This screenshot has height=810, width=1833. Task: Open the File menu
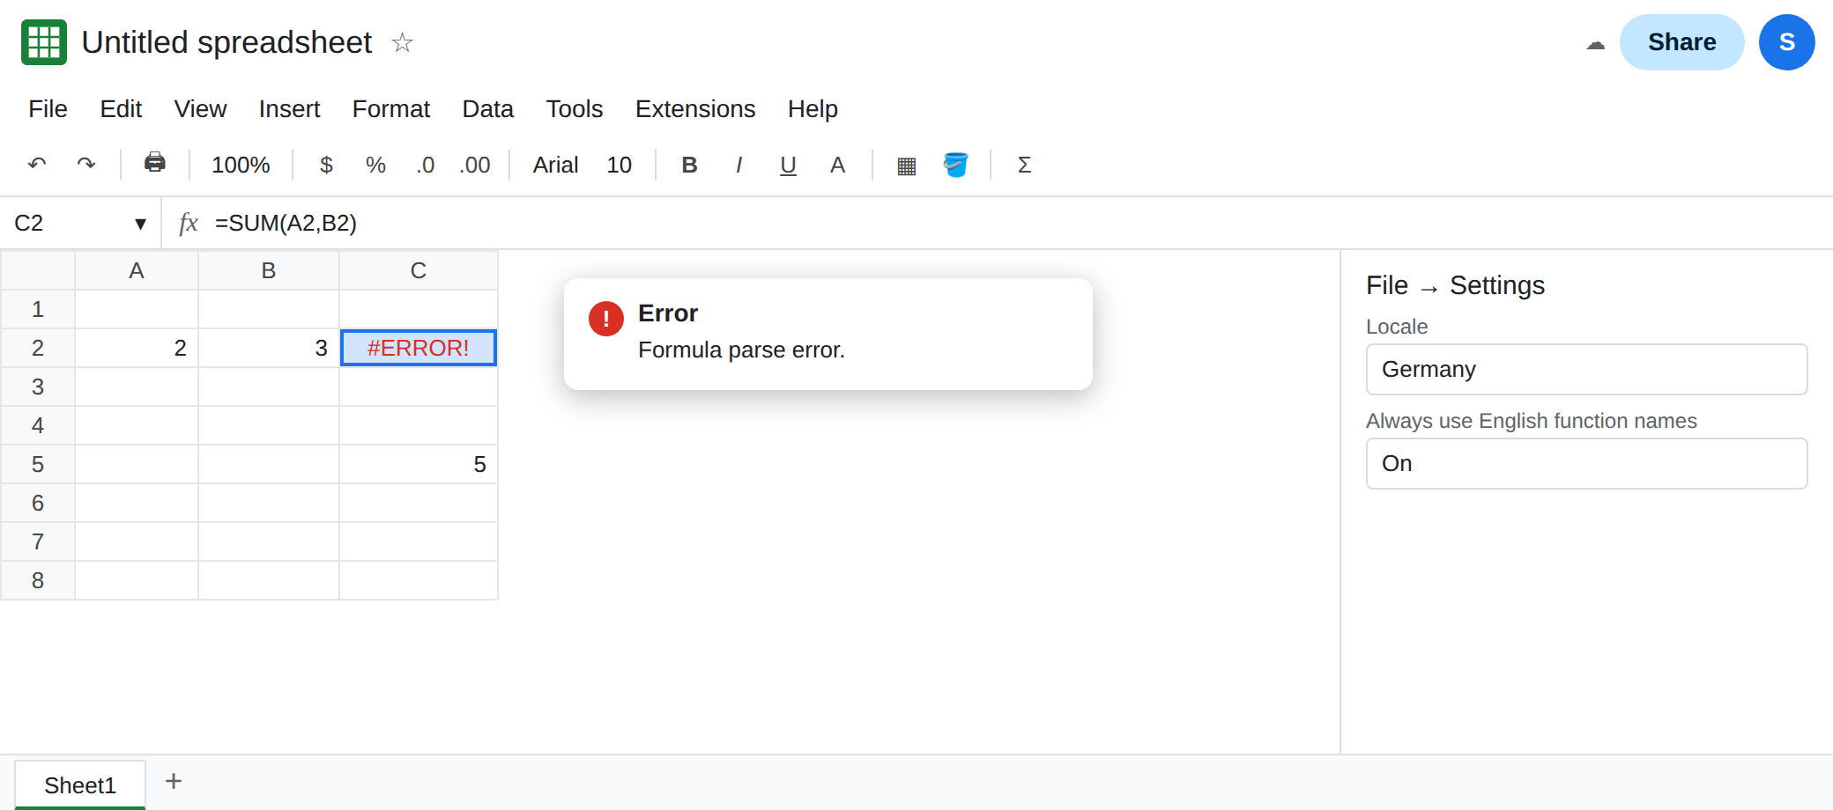[x=48, y=108]
